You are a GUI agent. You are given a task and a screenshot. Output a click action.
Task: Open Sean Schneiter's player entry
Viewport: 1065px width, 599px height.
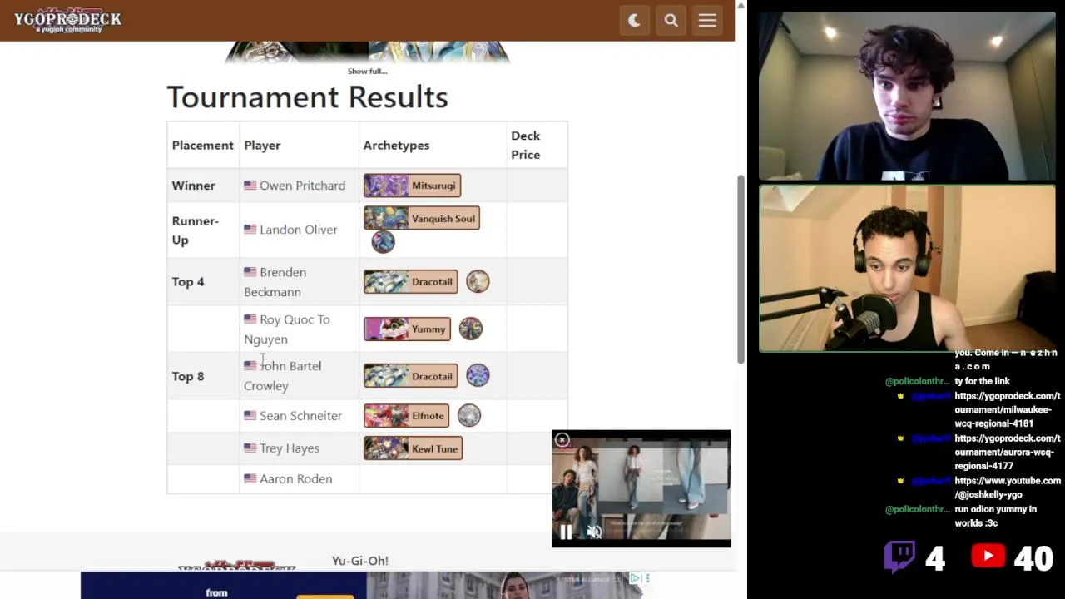tap(300, 416)
